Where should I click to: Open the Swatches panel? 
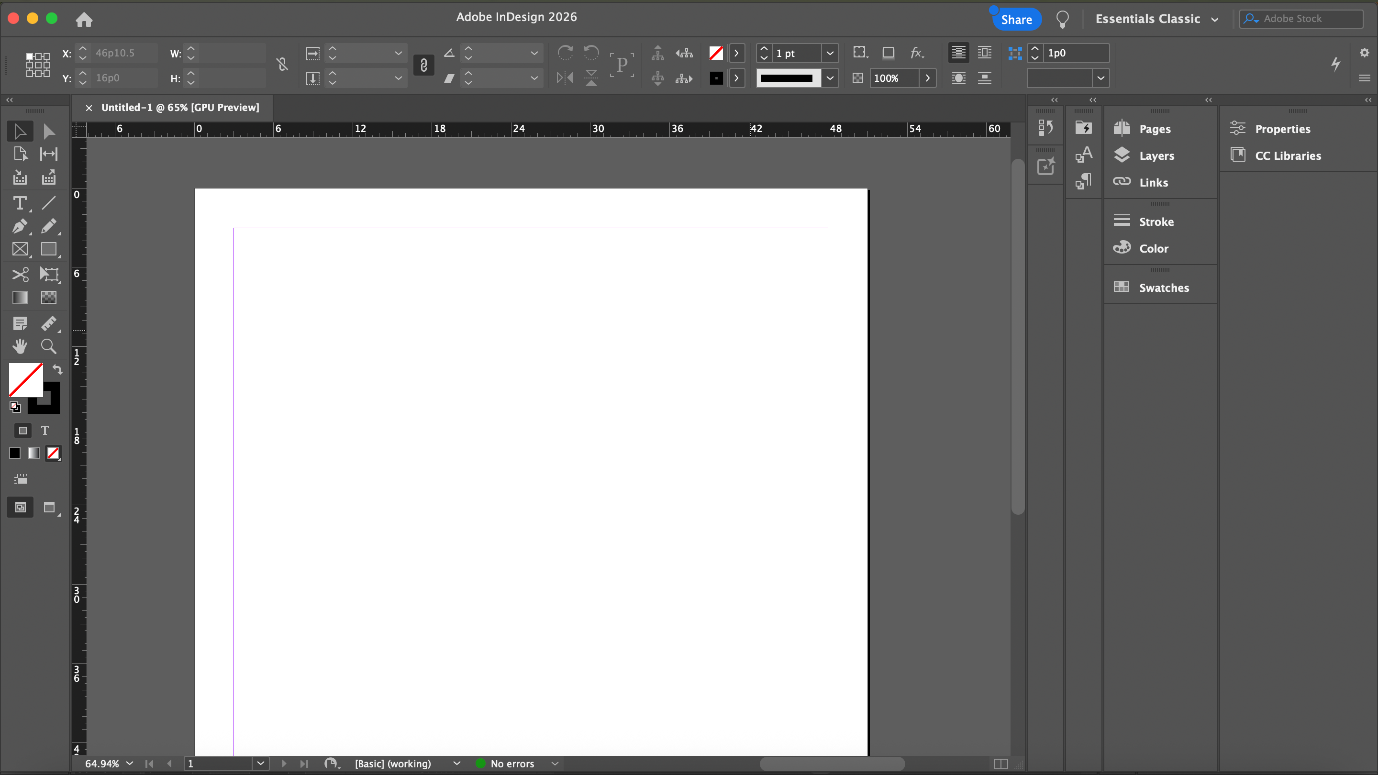click(x=1164, y=288)
